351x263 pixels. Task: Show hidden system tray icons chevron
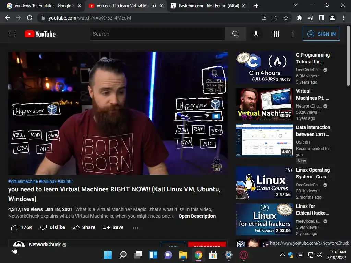[x=282, y=255]
